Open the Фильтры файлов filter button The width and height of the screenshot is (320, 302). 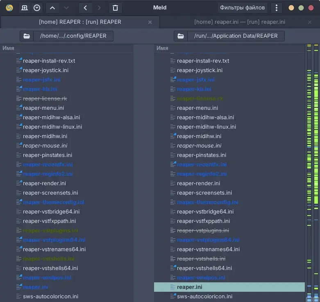243,8
